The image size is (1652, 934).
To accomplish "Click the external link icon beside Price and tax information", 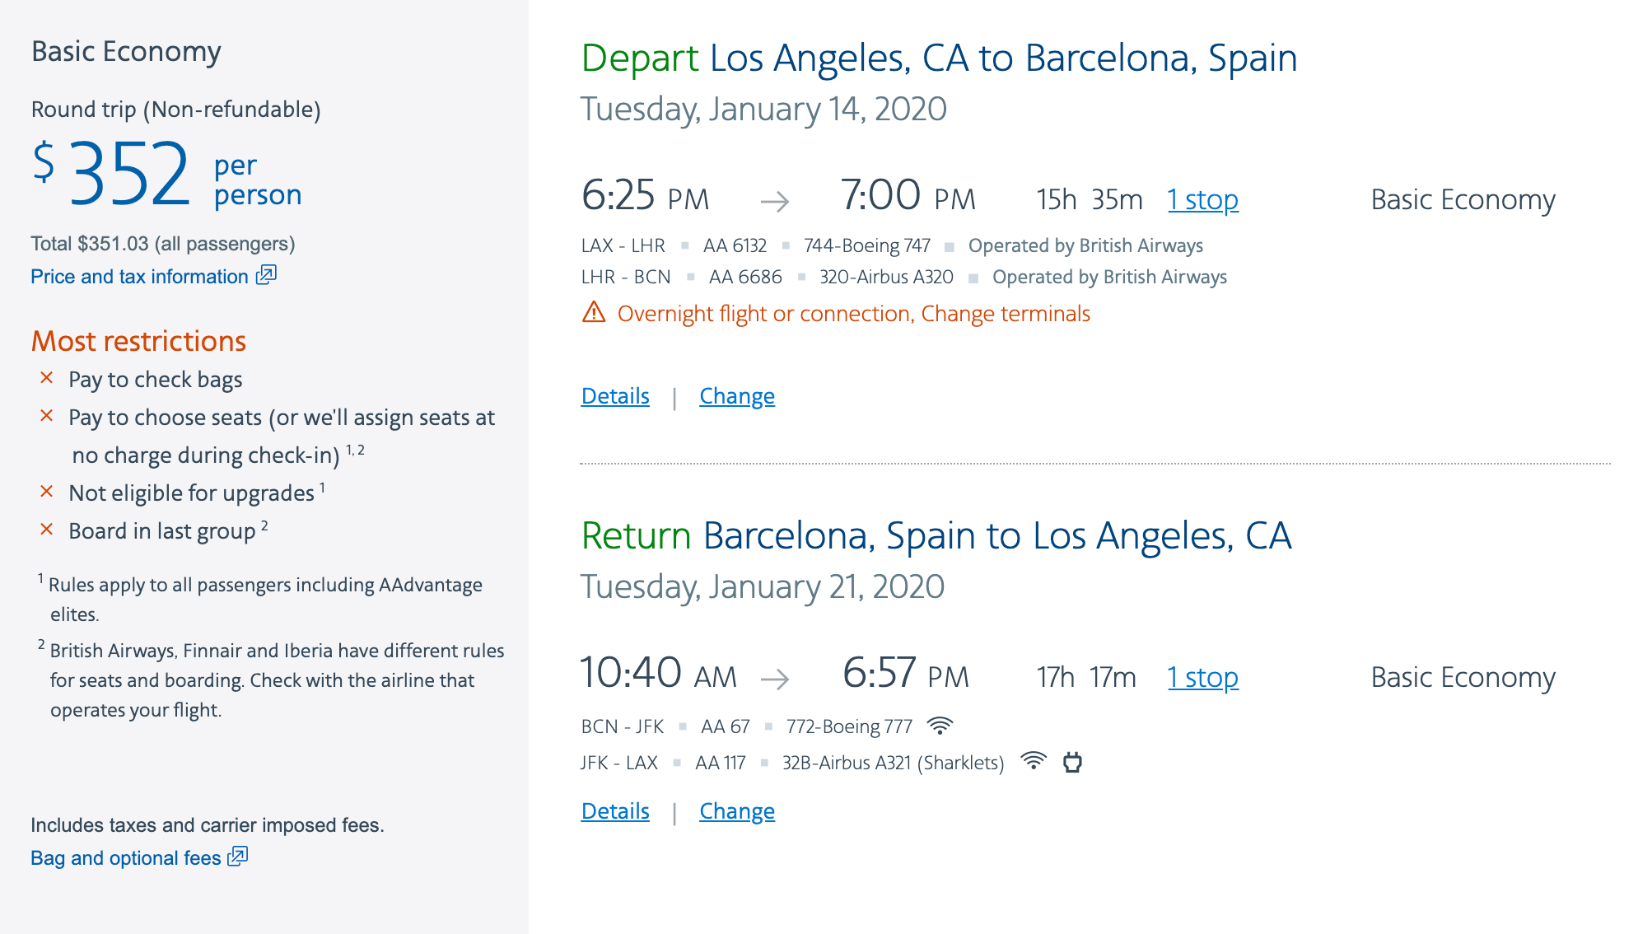I will 266,275.
